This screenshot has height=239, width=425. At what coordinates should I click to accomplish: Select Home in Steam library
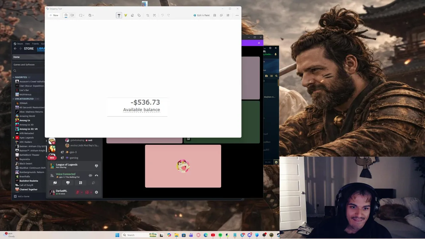[x=28, y=57]
